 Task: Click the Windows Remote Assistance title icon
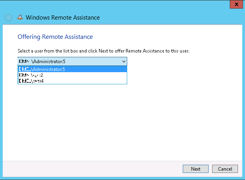20,17
